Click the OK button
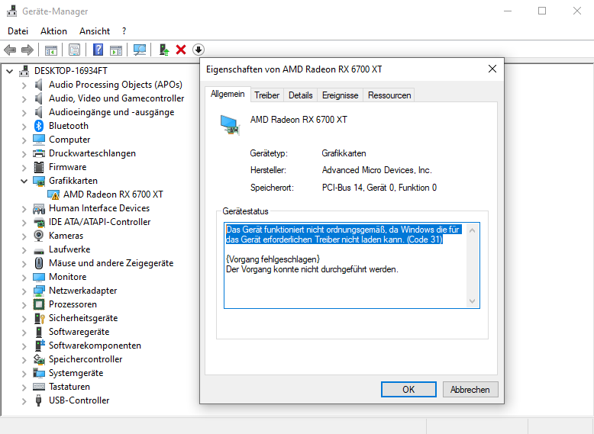 pyautogui.click(x=408, y=389)
